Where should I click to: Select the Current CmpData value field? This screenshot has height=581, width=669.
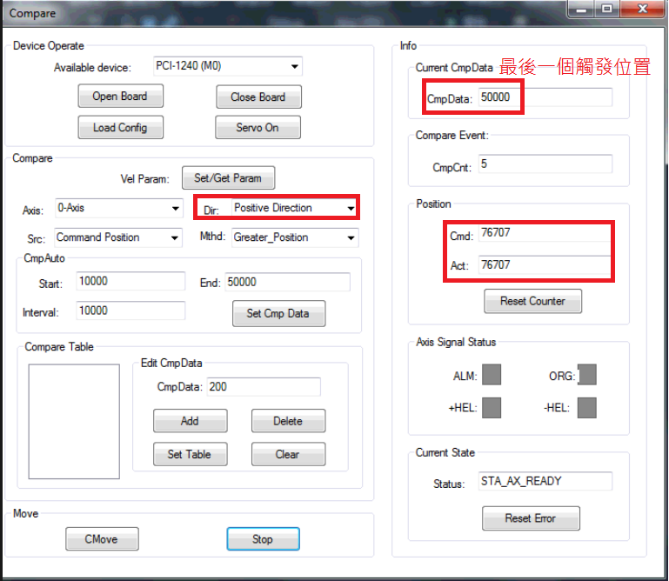pos(545,97)
